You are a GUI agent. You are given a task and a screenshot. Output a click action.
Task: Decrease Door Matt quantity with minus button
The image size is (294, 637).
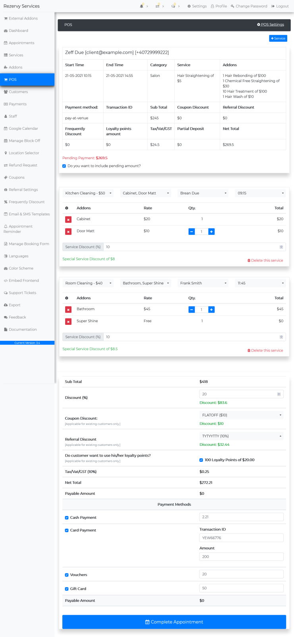pos(191,231)
